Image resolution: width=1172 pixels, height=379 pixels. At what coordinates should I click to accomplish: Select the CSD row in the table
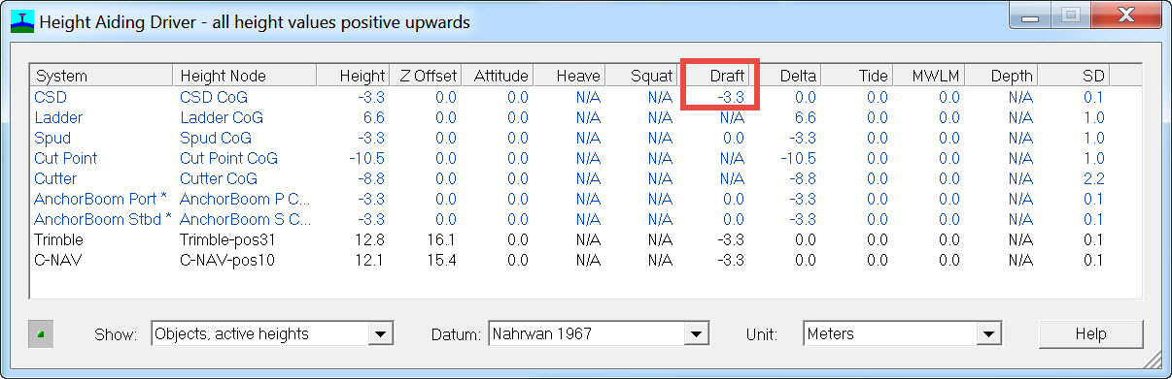click(x=586, y=97)
